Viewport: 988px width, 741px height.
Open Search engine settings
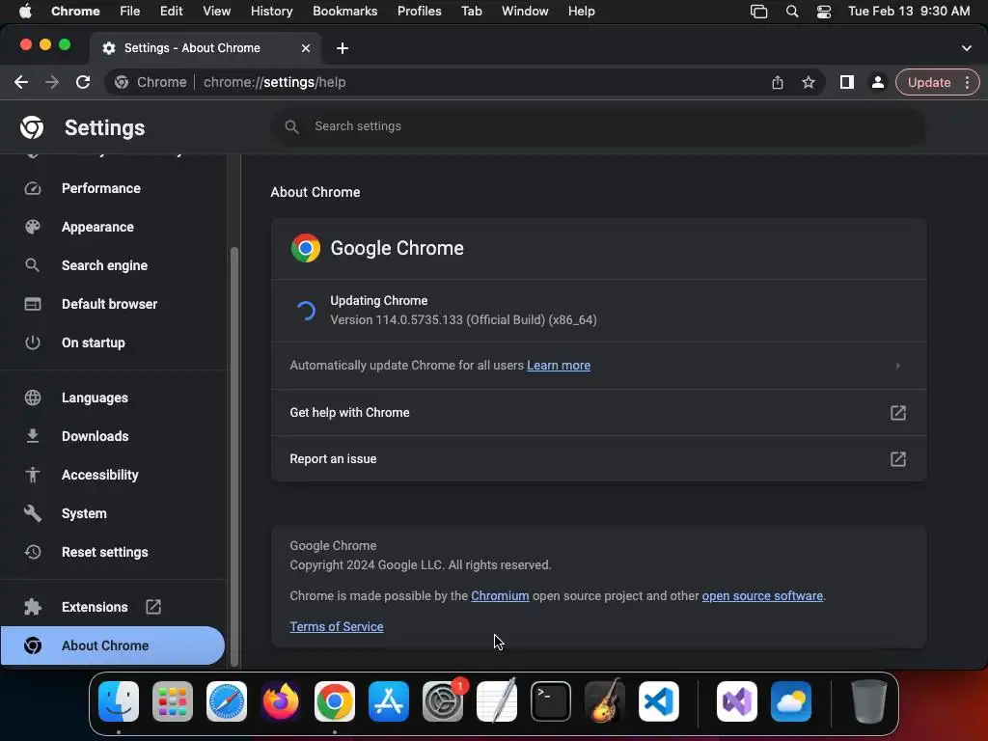click(114, 265)
